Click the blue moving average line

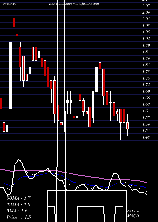[73, 181]
